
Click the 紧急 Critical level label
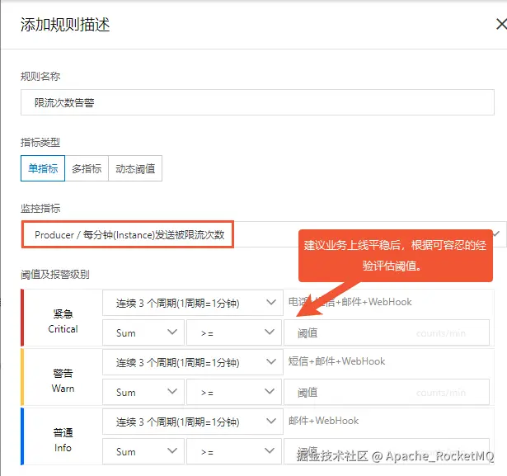pos(63,322)
